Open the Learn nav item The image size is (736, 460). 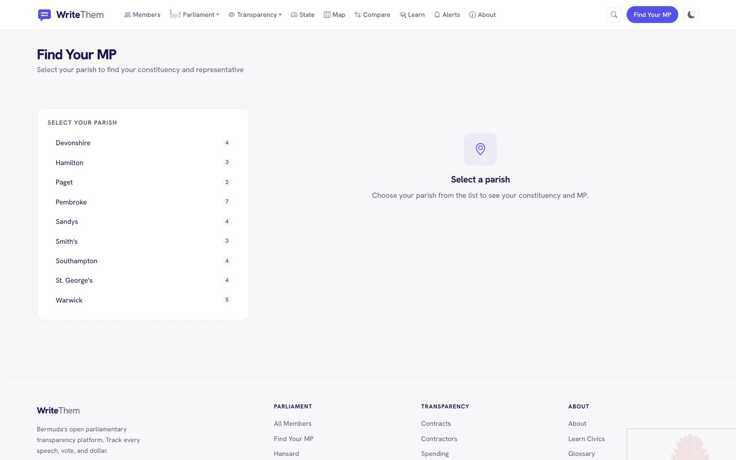pos(412,15)
